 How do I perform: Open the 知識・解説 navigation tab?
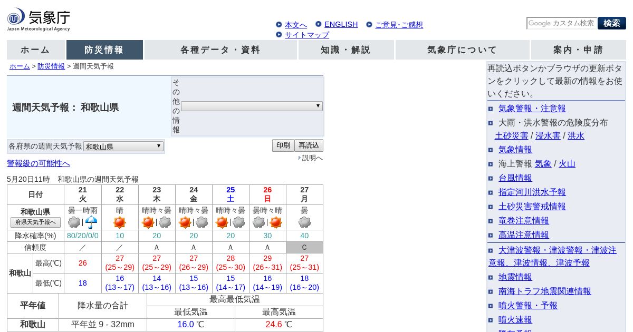pyautogui.click(x=346, y=50)
